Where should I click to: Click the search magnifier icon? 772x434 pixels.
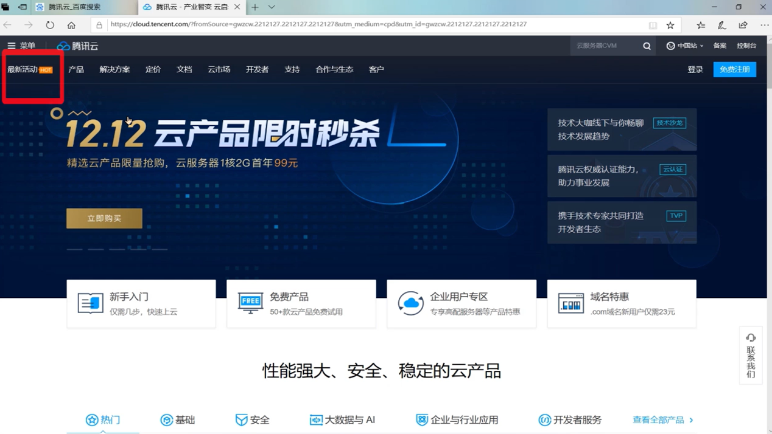645,46
